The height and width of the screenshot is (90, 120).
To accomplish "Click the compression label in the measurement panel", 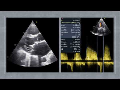I will tap(66, 22).
